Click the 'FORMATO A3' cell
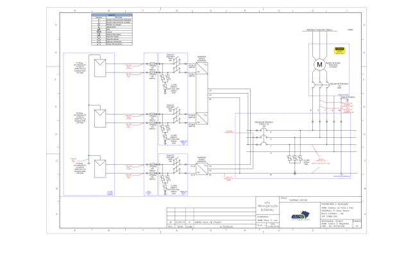The width and height of the screenshot is (413, 268). [x=357, y=224]
